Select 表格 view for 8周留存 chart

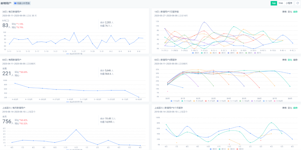[x=285, y=60]
